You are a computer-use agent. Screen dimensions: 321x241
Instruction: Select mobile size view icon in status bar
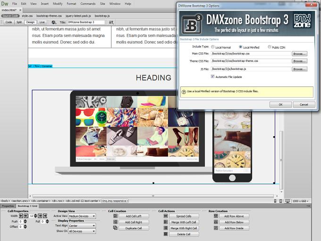click(275, 201)
